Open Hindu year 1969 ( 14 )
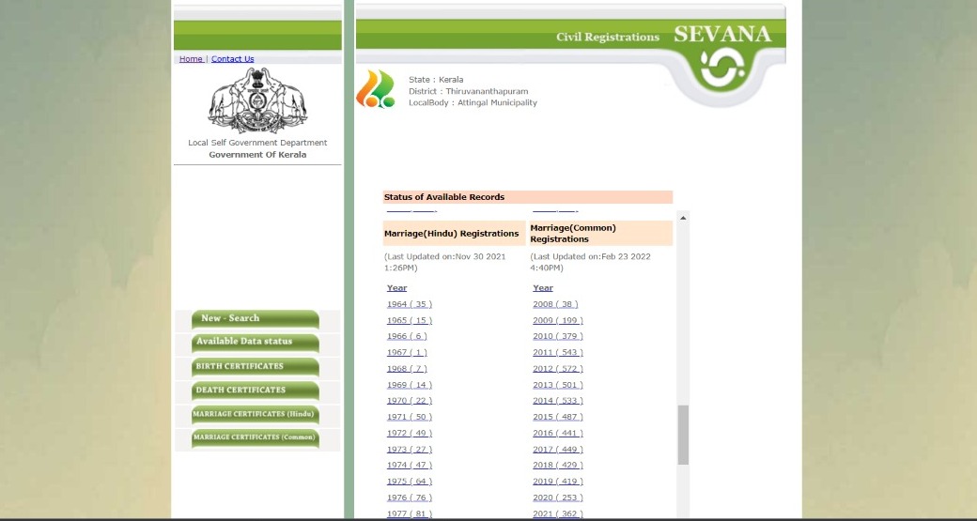 (410, 385)
